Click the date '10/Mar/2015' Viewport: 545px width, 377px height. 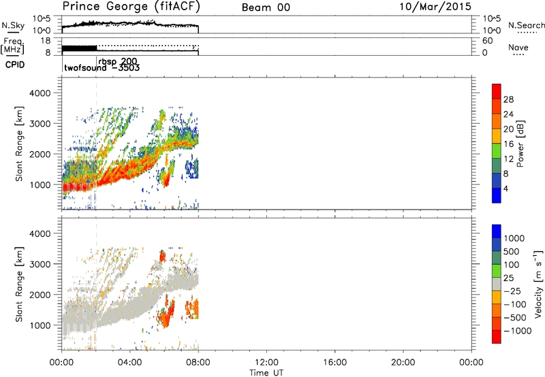click(x=435, y=7)
